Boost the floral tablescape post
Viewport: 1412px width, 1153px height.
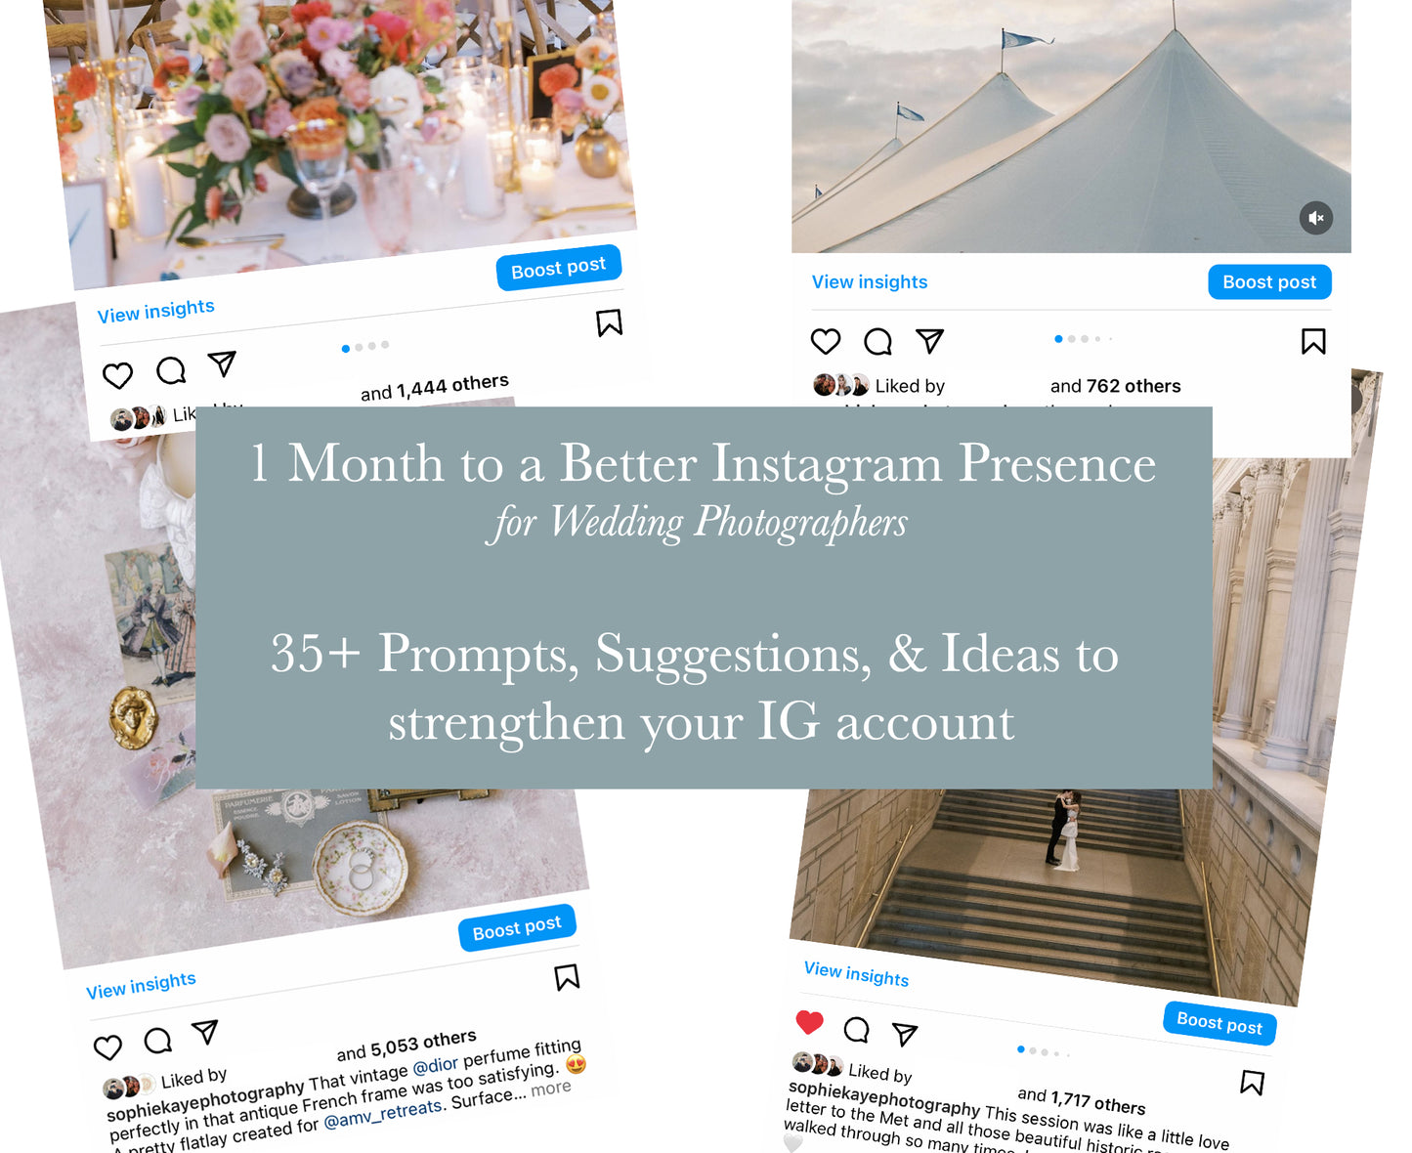click(x=558, y=267)
